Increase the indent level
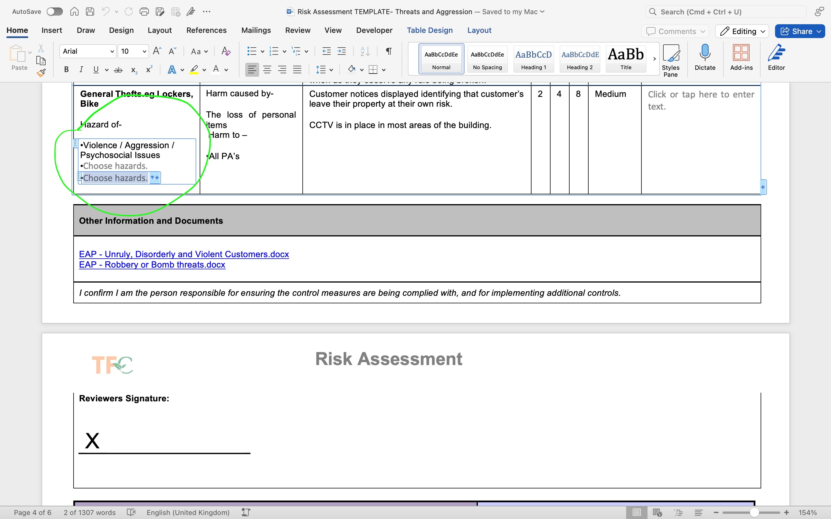 coord(342,51)
